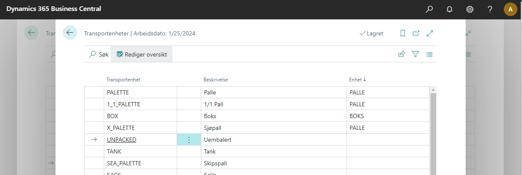Open the settings gear menu

470,9
